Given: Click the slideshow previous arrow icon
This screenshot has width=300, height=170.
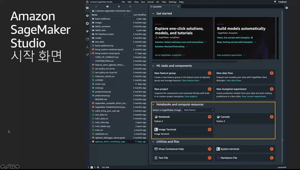Looking at the screenshot, I should (x=2, y=166).
